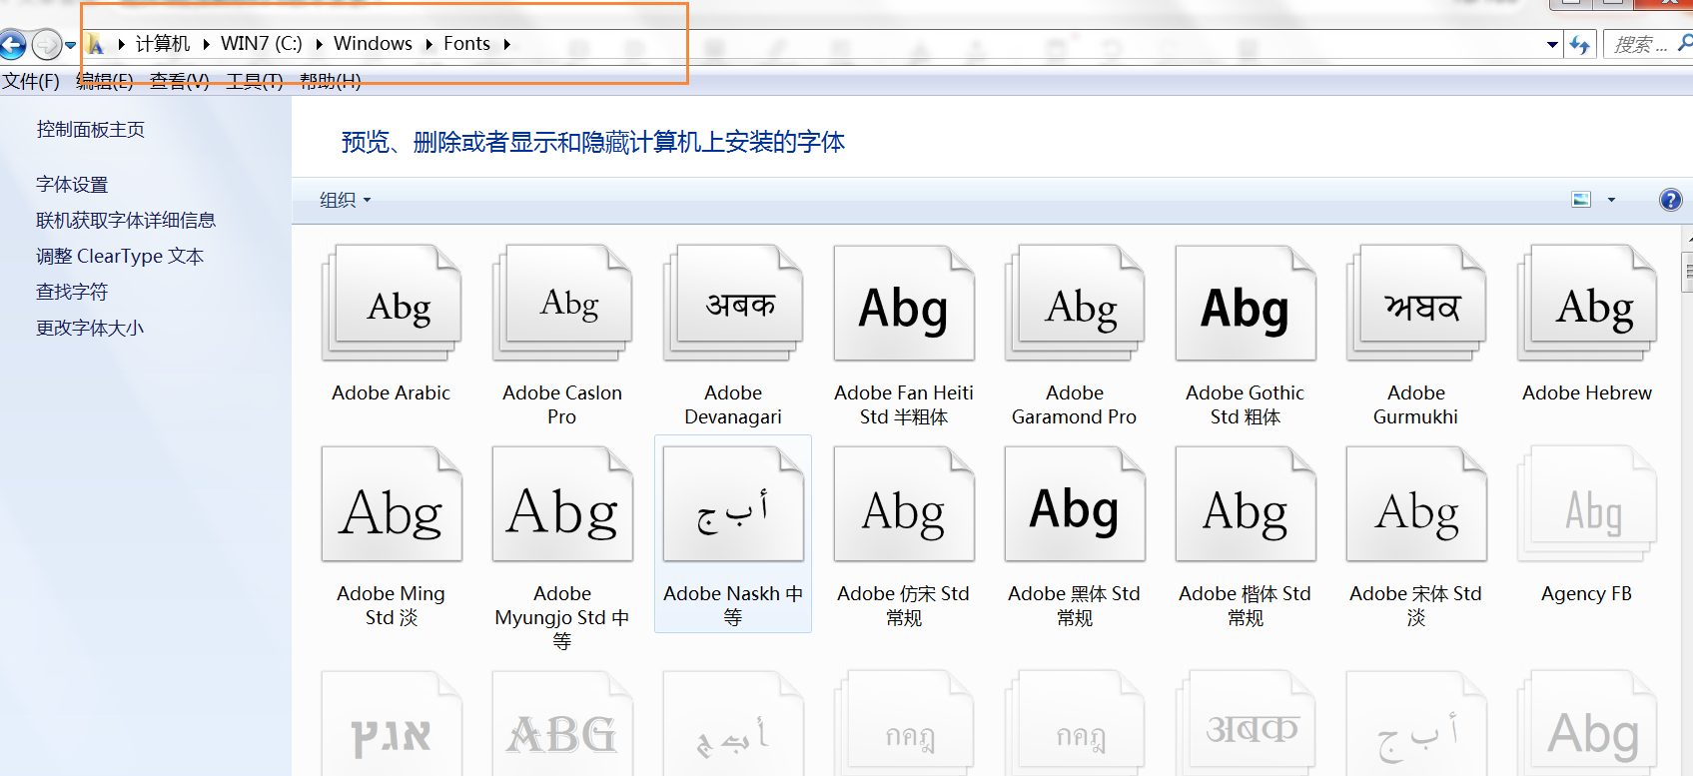Open the Adobe Arabic font icon
This screenshot has height=776, width=1693.
(392, 304)
